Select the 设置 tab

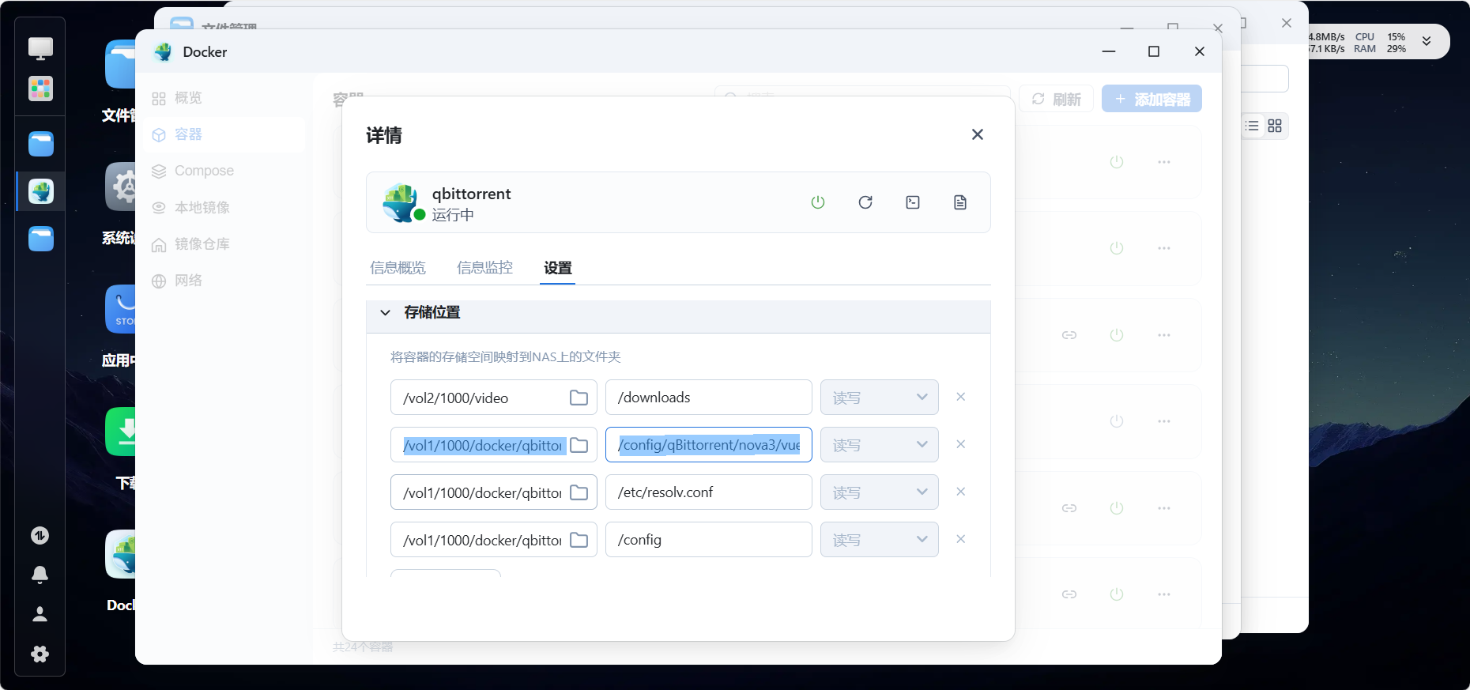[x=557, y=268]
